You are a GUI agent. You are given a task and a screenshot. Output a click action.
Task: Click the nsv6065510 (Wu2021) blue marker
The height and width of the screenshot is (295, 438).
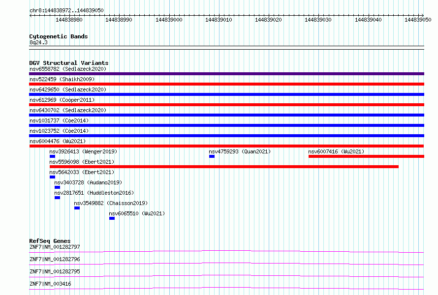coord(112,218)
